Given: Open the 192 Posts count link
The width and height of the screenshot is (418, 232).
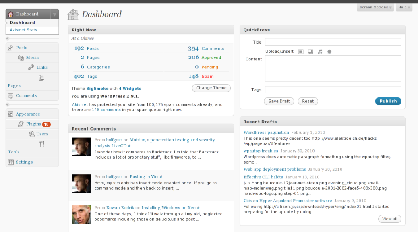Looking at the screenshot, I should coord(79,48).
